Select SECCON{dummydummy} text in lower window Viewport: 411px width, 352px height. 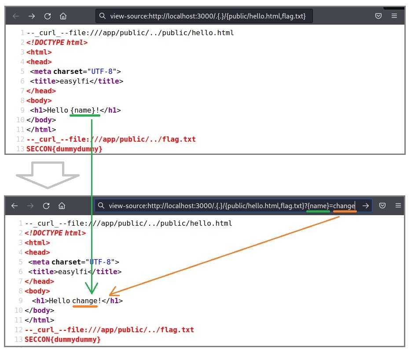pos(62,340)
